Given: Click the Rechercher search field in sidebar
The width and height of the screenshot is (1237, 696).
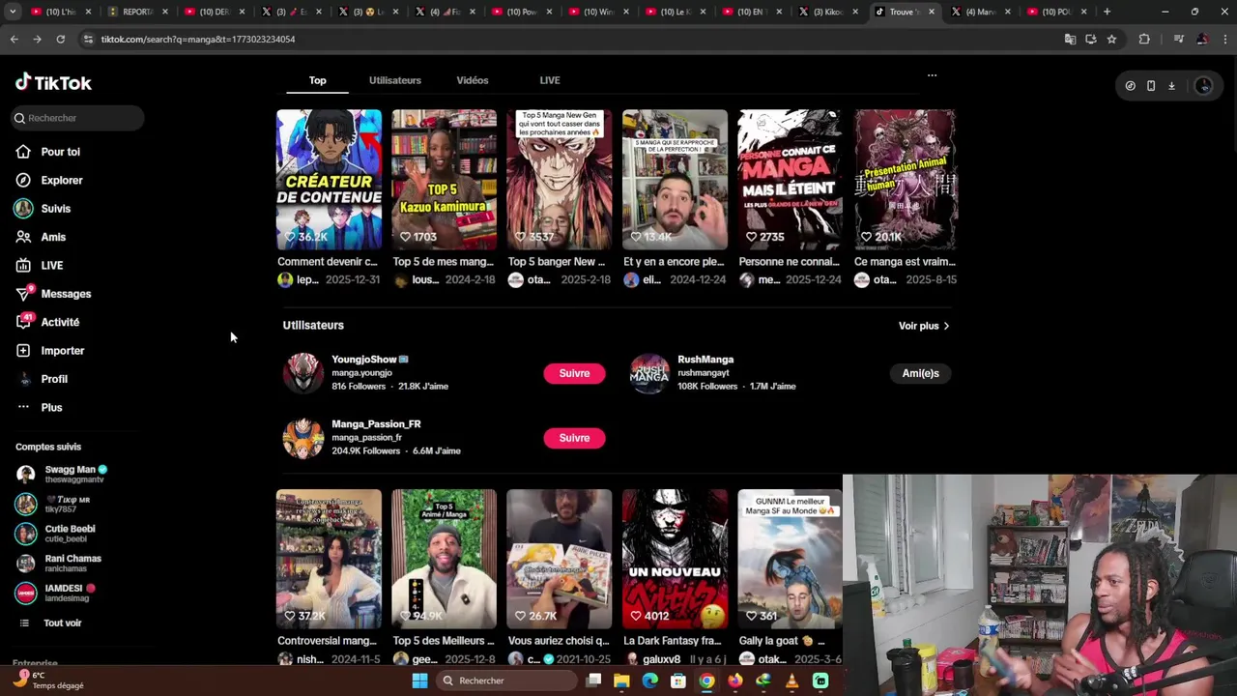Looking at the screenshot, I should pyautogui.click(x=77, y=118).
